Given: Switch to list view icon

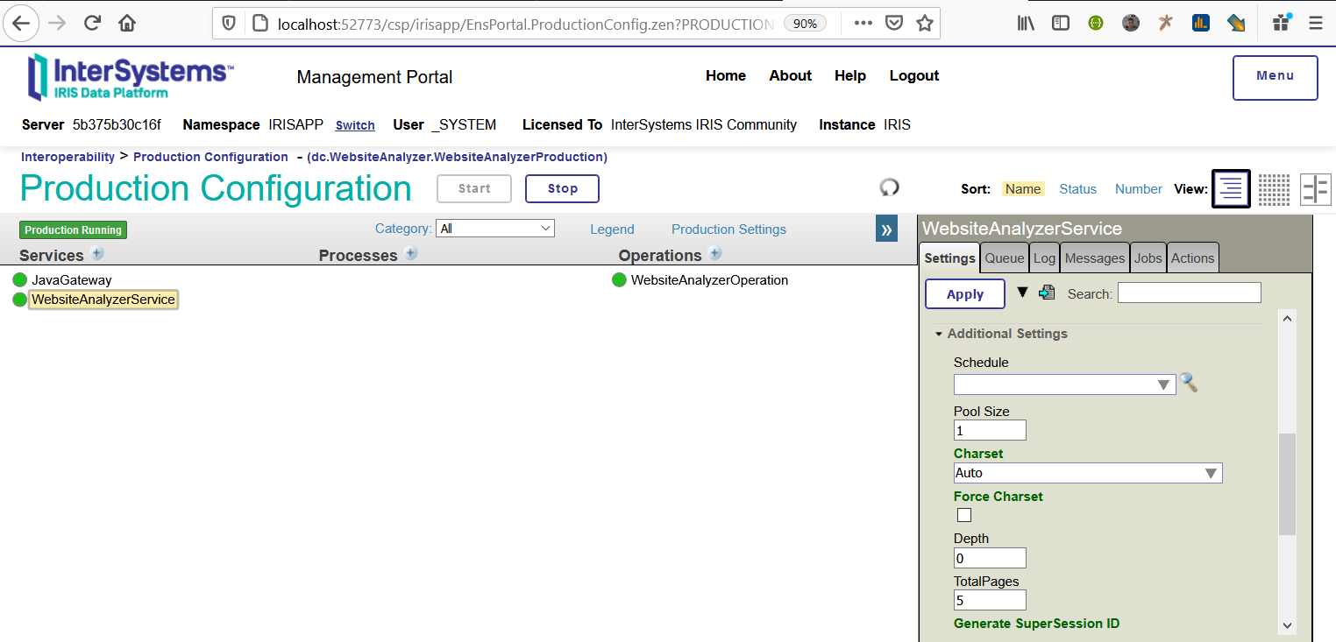Looking at the screenshot, I should pyautogui.click(x=1231, y=188).
